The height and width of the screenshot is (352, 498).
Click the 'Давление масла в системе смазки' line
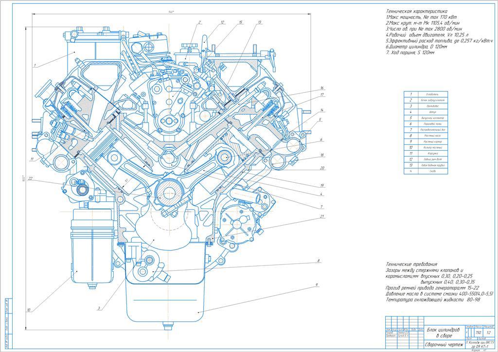440,294
